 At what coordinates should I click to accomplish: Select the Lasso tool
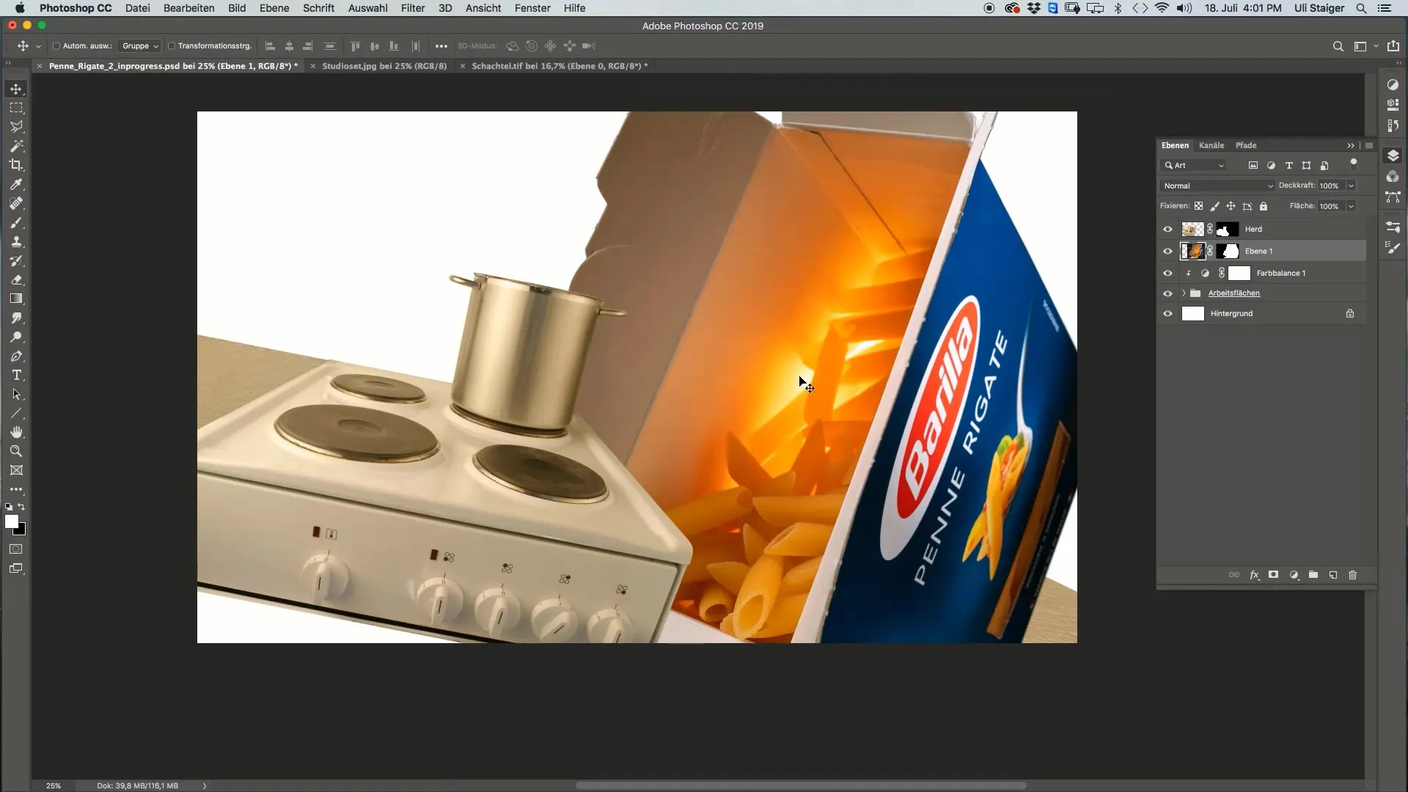16,127
